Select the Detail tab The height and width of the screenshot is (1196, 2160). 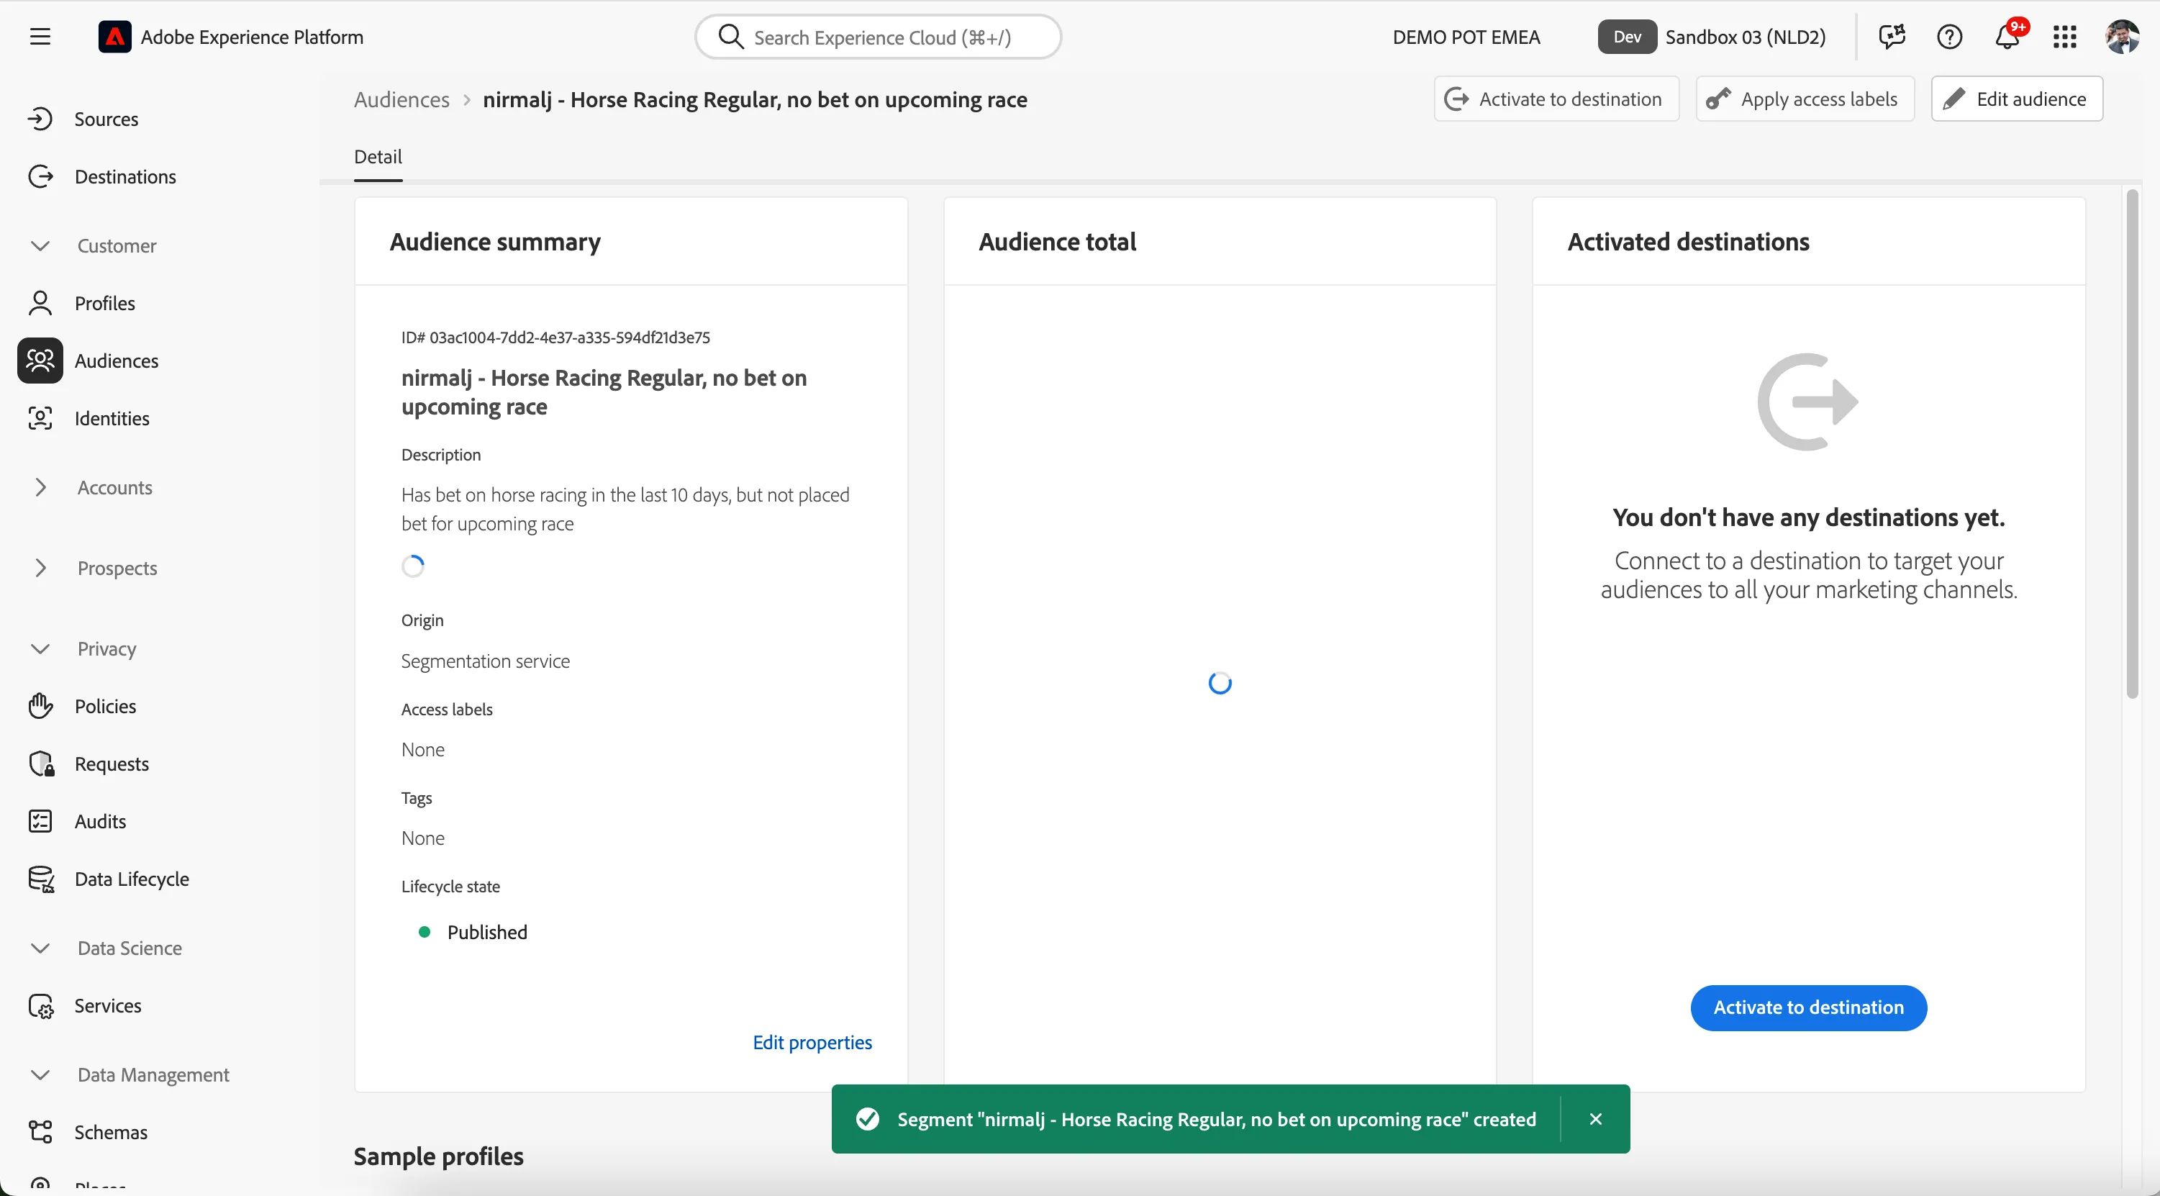(x=377, y=157)
